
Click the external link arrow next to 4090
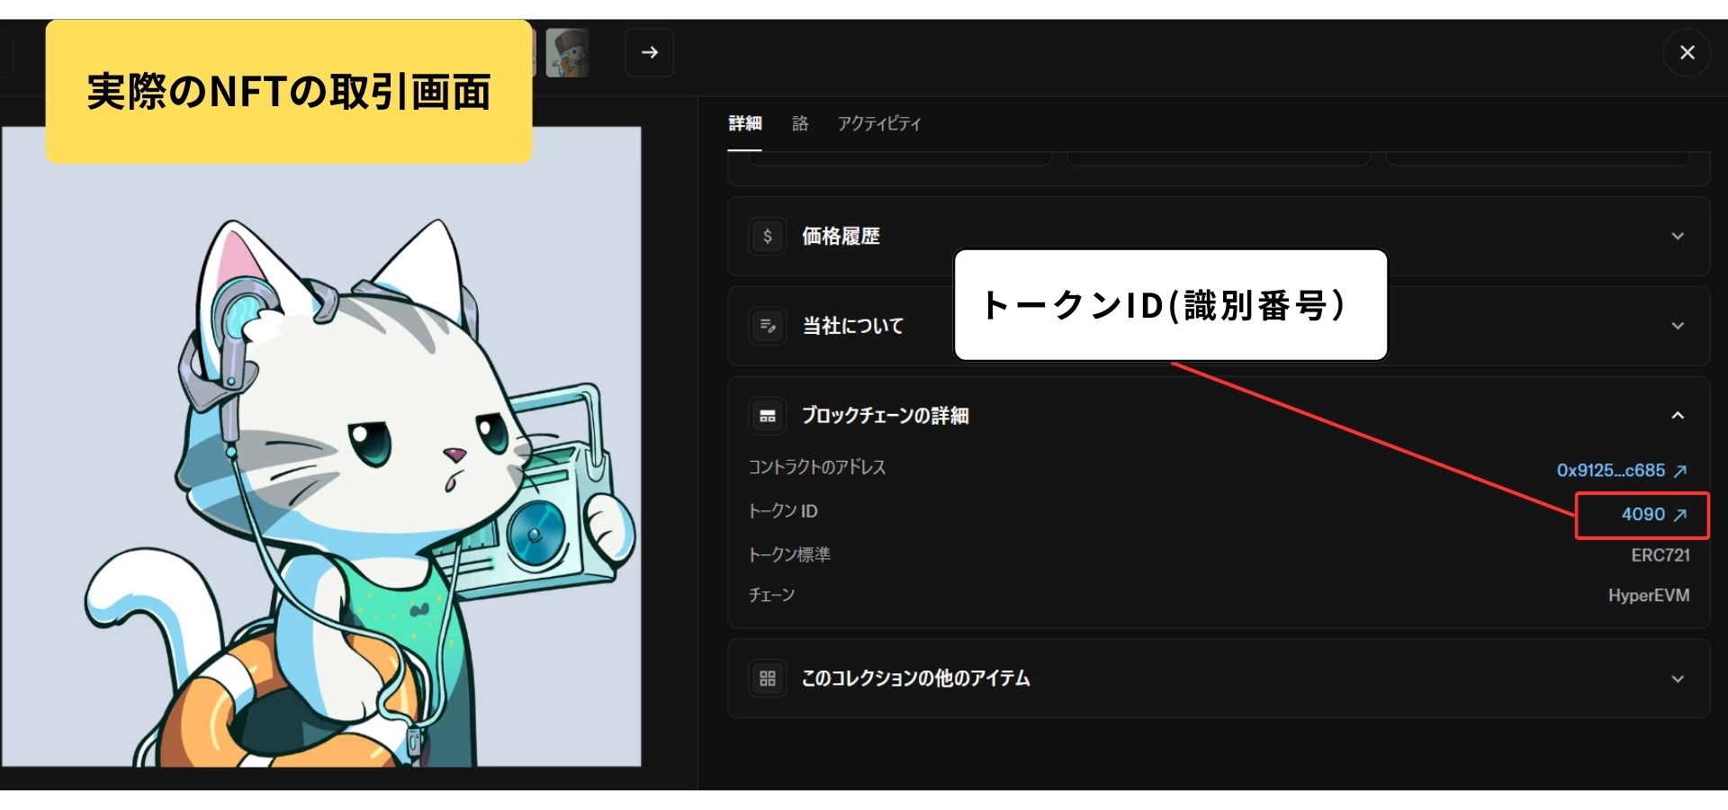pyautogui.click(x=1681, y=516)
